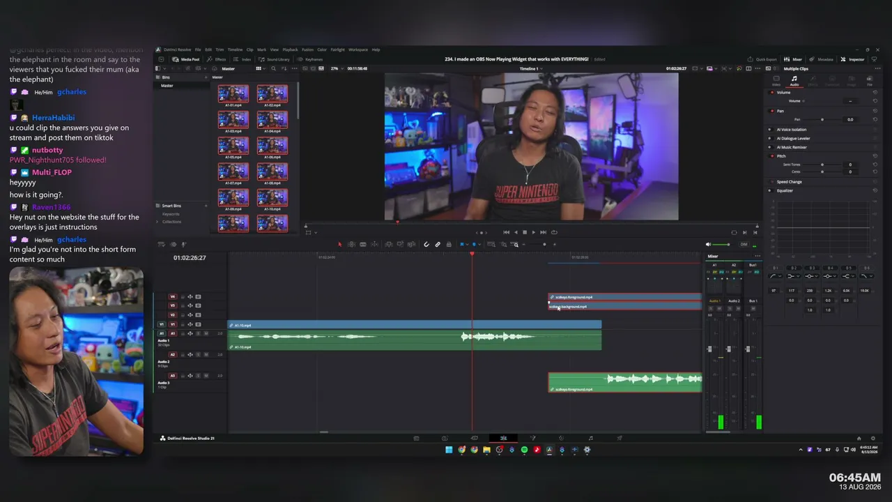Open the Playback menu

point(290,50)
